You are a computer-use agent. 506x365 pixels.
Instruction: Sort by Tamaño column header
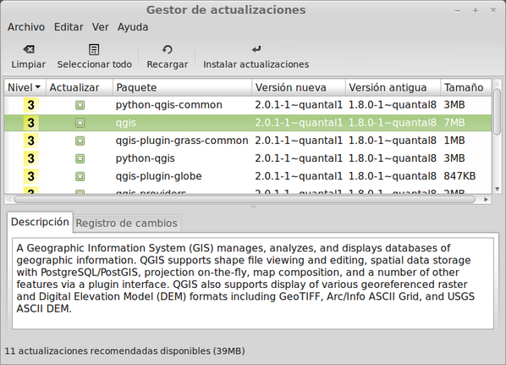466,87
